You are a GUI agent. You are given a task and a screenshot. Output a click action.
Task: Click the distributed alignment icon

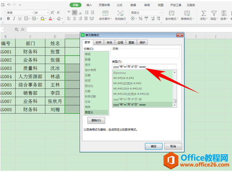coord(92,19)
